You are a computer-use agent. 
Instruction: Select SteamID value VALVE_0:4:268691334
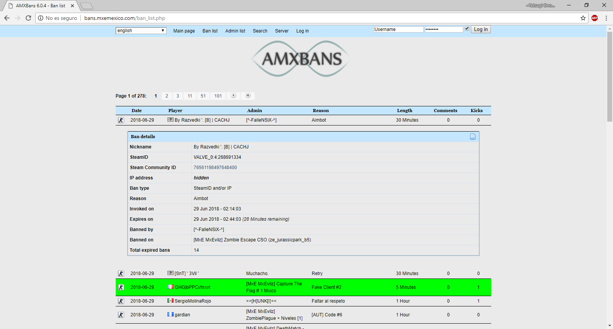coord(217,157)
